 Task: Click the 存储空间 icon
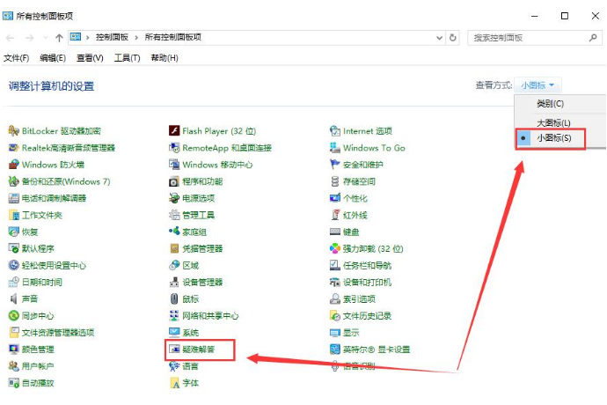[335, 181]
